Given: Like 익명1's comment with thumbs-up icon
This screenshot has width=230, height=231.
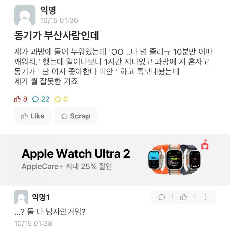Looking at the screenshot, I should [x=183, y=197].
